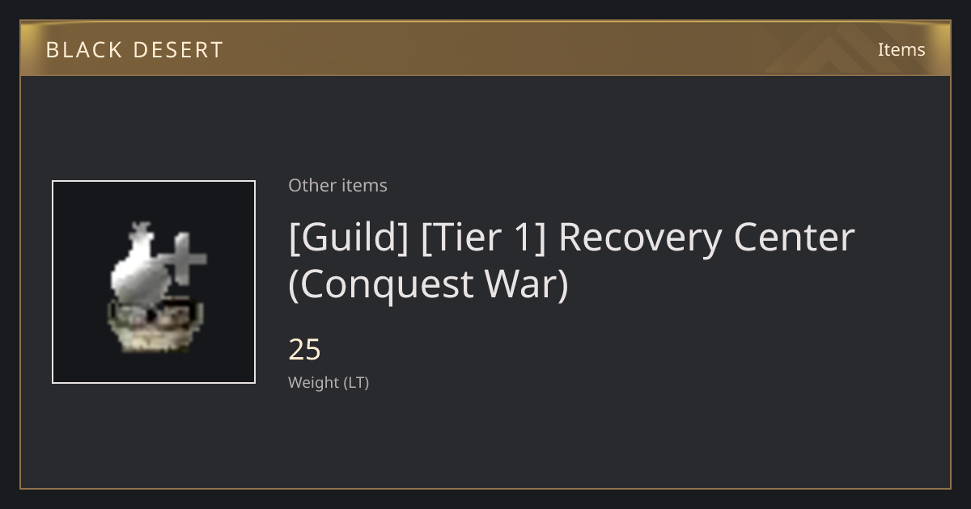Click the white-bordered item thumbnail frame
The height and width of the screenshot is (509, 971).
154,282
